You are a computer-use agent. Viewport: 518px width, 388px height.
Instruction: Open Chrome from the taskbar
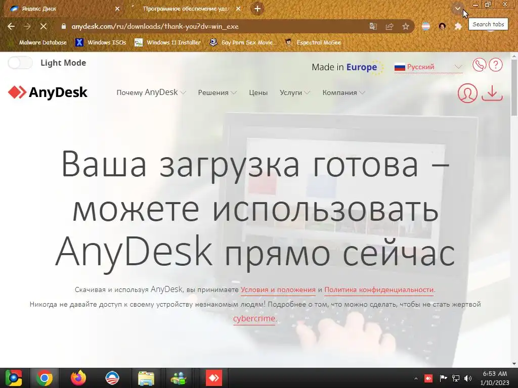[x=45, y=378]
